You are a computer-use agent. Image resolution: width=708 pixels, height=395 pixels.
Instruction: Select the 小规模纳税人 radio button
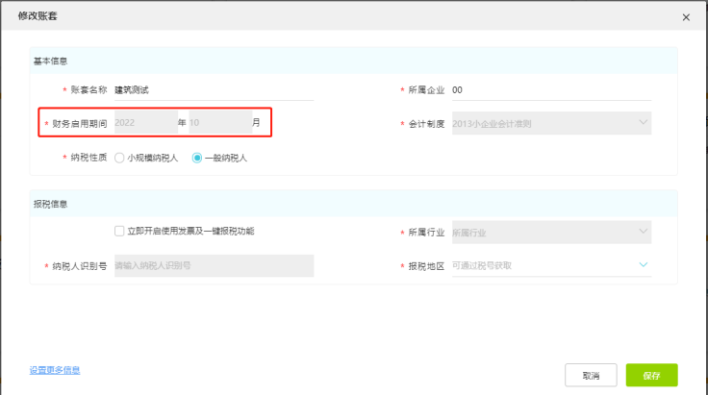(120, 158)
